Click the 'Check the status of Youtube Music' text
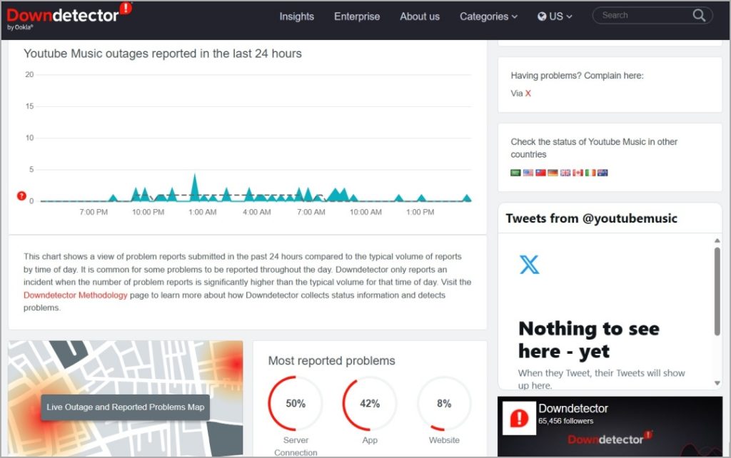 click(594, 148)
